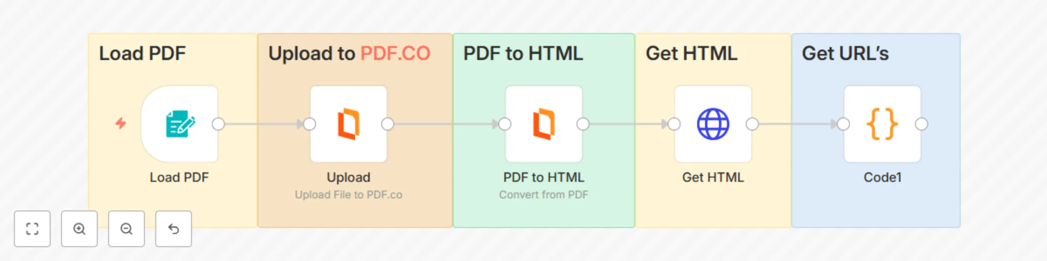The image size is (1047, 261).
Task: Zoom out of the workflow canvas
Action: [127, 229]
